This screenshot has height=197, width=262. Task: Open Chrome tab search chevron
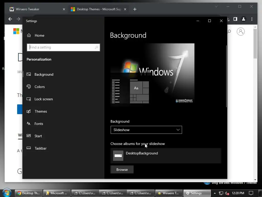pyautogui.click(x=216, y=6)
